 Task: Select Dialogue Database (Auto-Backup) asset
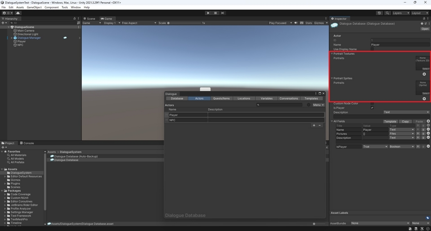tap(74, 157)
